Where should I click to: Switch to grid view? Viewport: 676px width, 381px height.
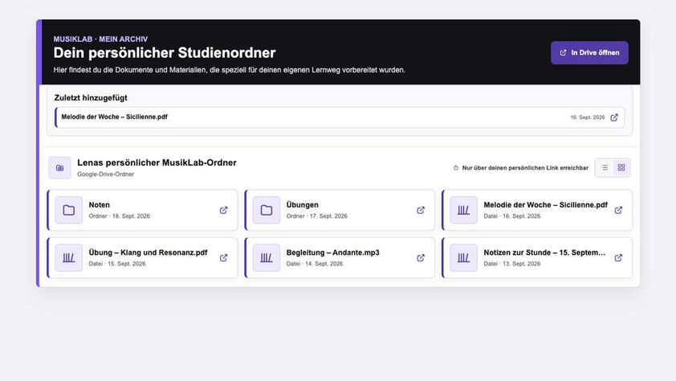point(621,167)
